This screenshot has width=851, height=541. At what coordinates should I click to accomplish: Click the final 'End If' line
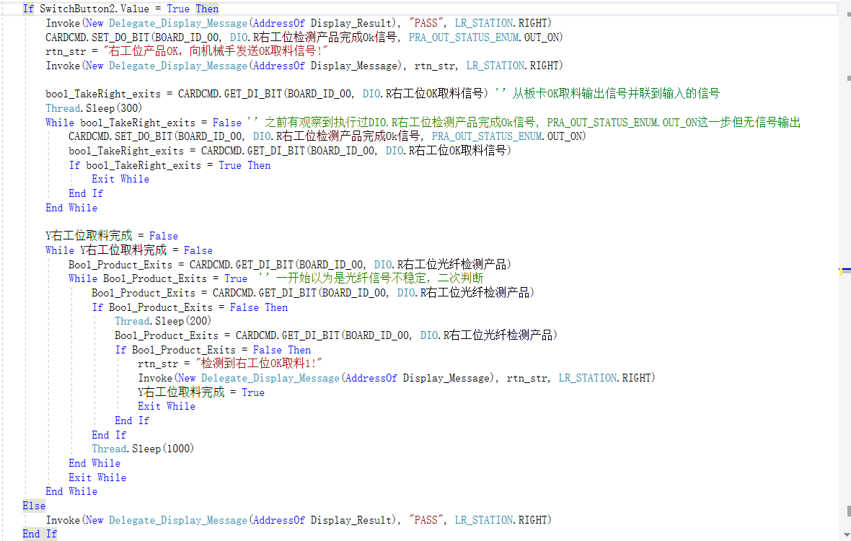tap(40, 533)
